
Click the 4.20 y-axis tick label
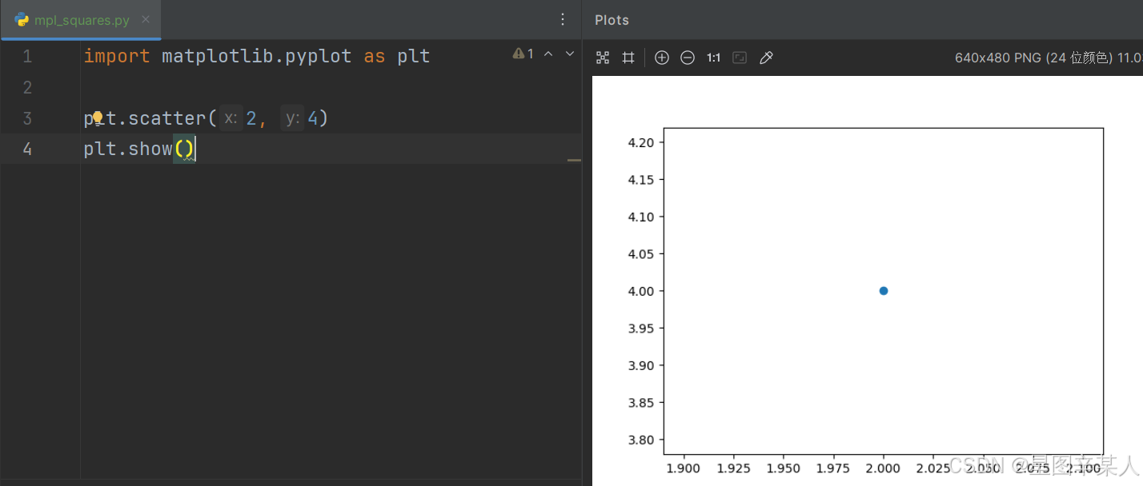pyautogui.click(x=641, y=142)
